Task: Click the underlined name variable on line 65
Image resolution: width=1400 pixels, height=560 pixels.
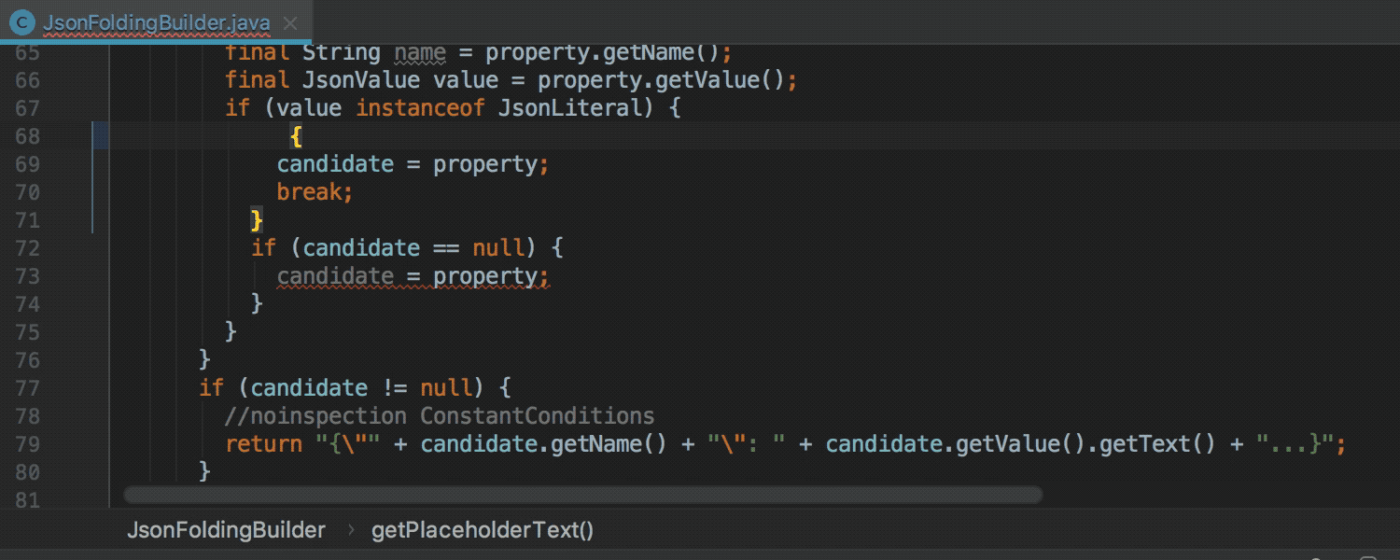Action: [x=420, y=52]
